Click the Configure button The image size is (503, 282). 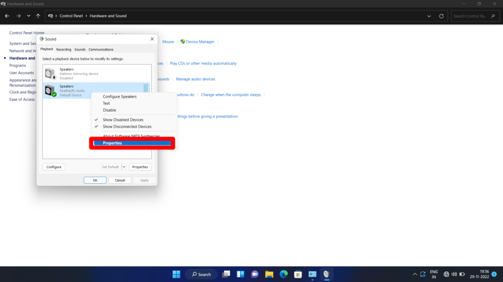(53, 166)
